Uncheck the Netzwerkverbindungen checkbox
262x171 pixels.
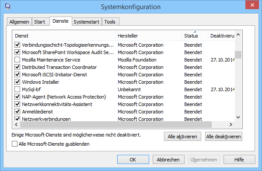pos(17,119)
